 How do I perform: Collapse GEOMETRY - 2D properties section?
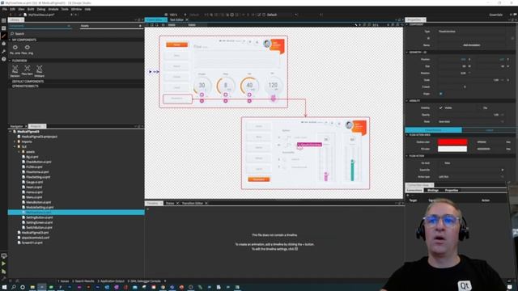click(407, 52)
